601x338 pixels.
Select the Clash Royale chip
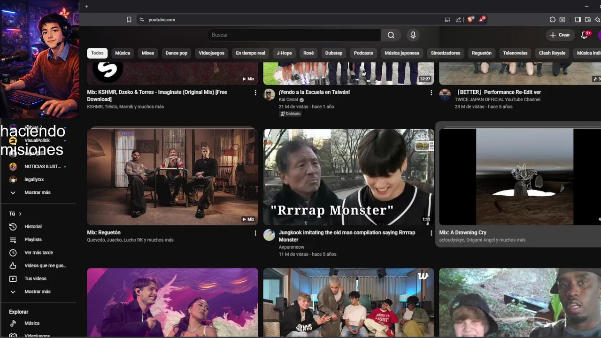coord(552,53)
